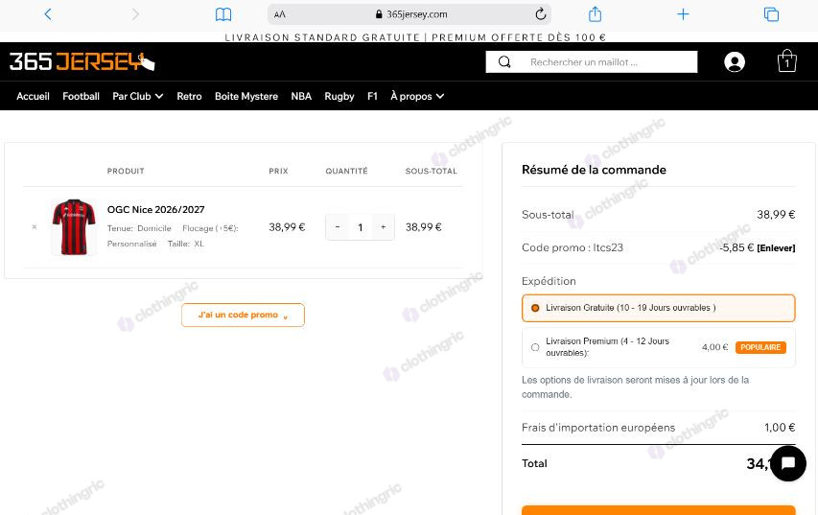The width and height of the screenshot is (818, 515).
Task: Click the free shipping announcement banner
Action: [415, 37]
